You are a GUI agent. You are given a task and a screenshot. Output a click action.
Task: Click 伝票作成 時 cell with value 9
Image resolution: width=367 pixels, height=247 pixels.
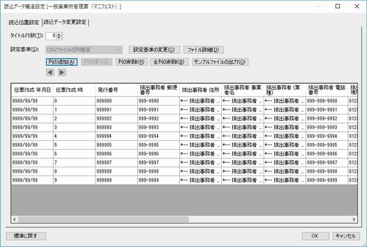click(x=74, y=180)
